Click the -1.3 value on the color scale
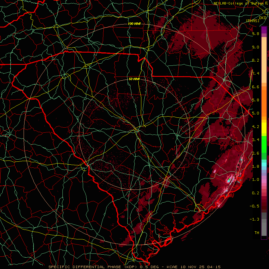The width and height of the screenshot is (269, 269). (254, 219)
